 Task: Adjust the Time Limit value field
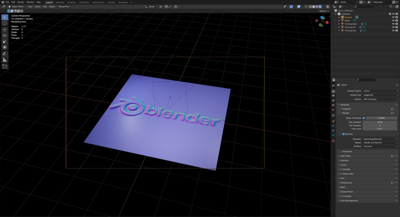[x=380, y=129]
